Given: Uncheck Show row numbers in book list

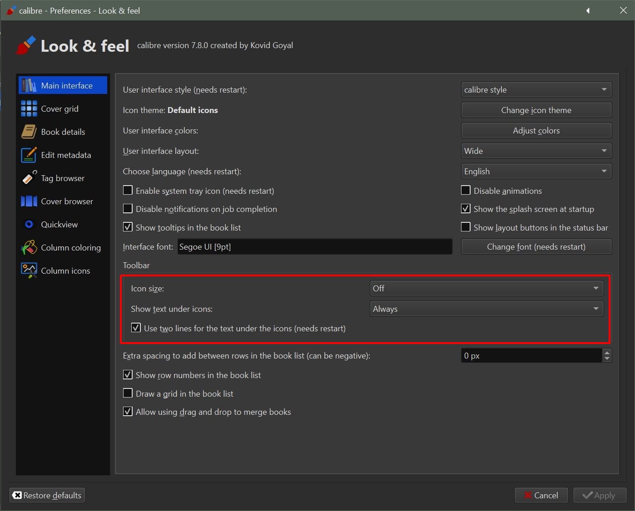Looking at the screenshot, I should (x=128, y=375).
